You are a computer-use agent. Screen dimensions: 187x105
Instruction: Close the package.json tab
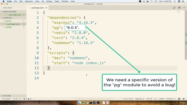point(46,8)
